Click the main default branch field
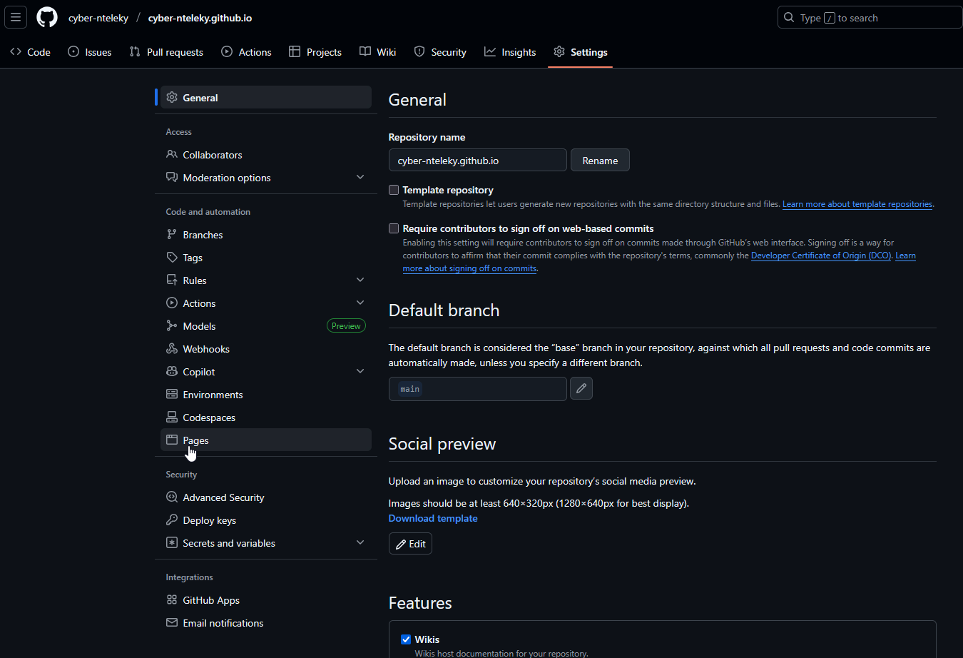This screenshot has width=963, height=658. [x=478, y=389]
